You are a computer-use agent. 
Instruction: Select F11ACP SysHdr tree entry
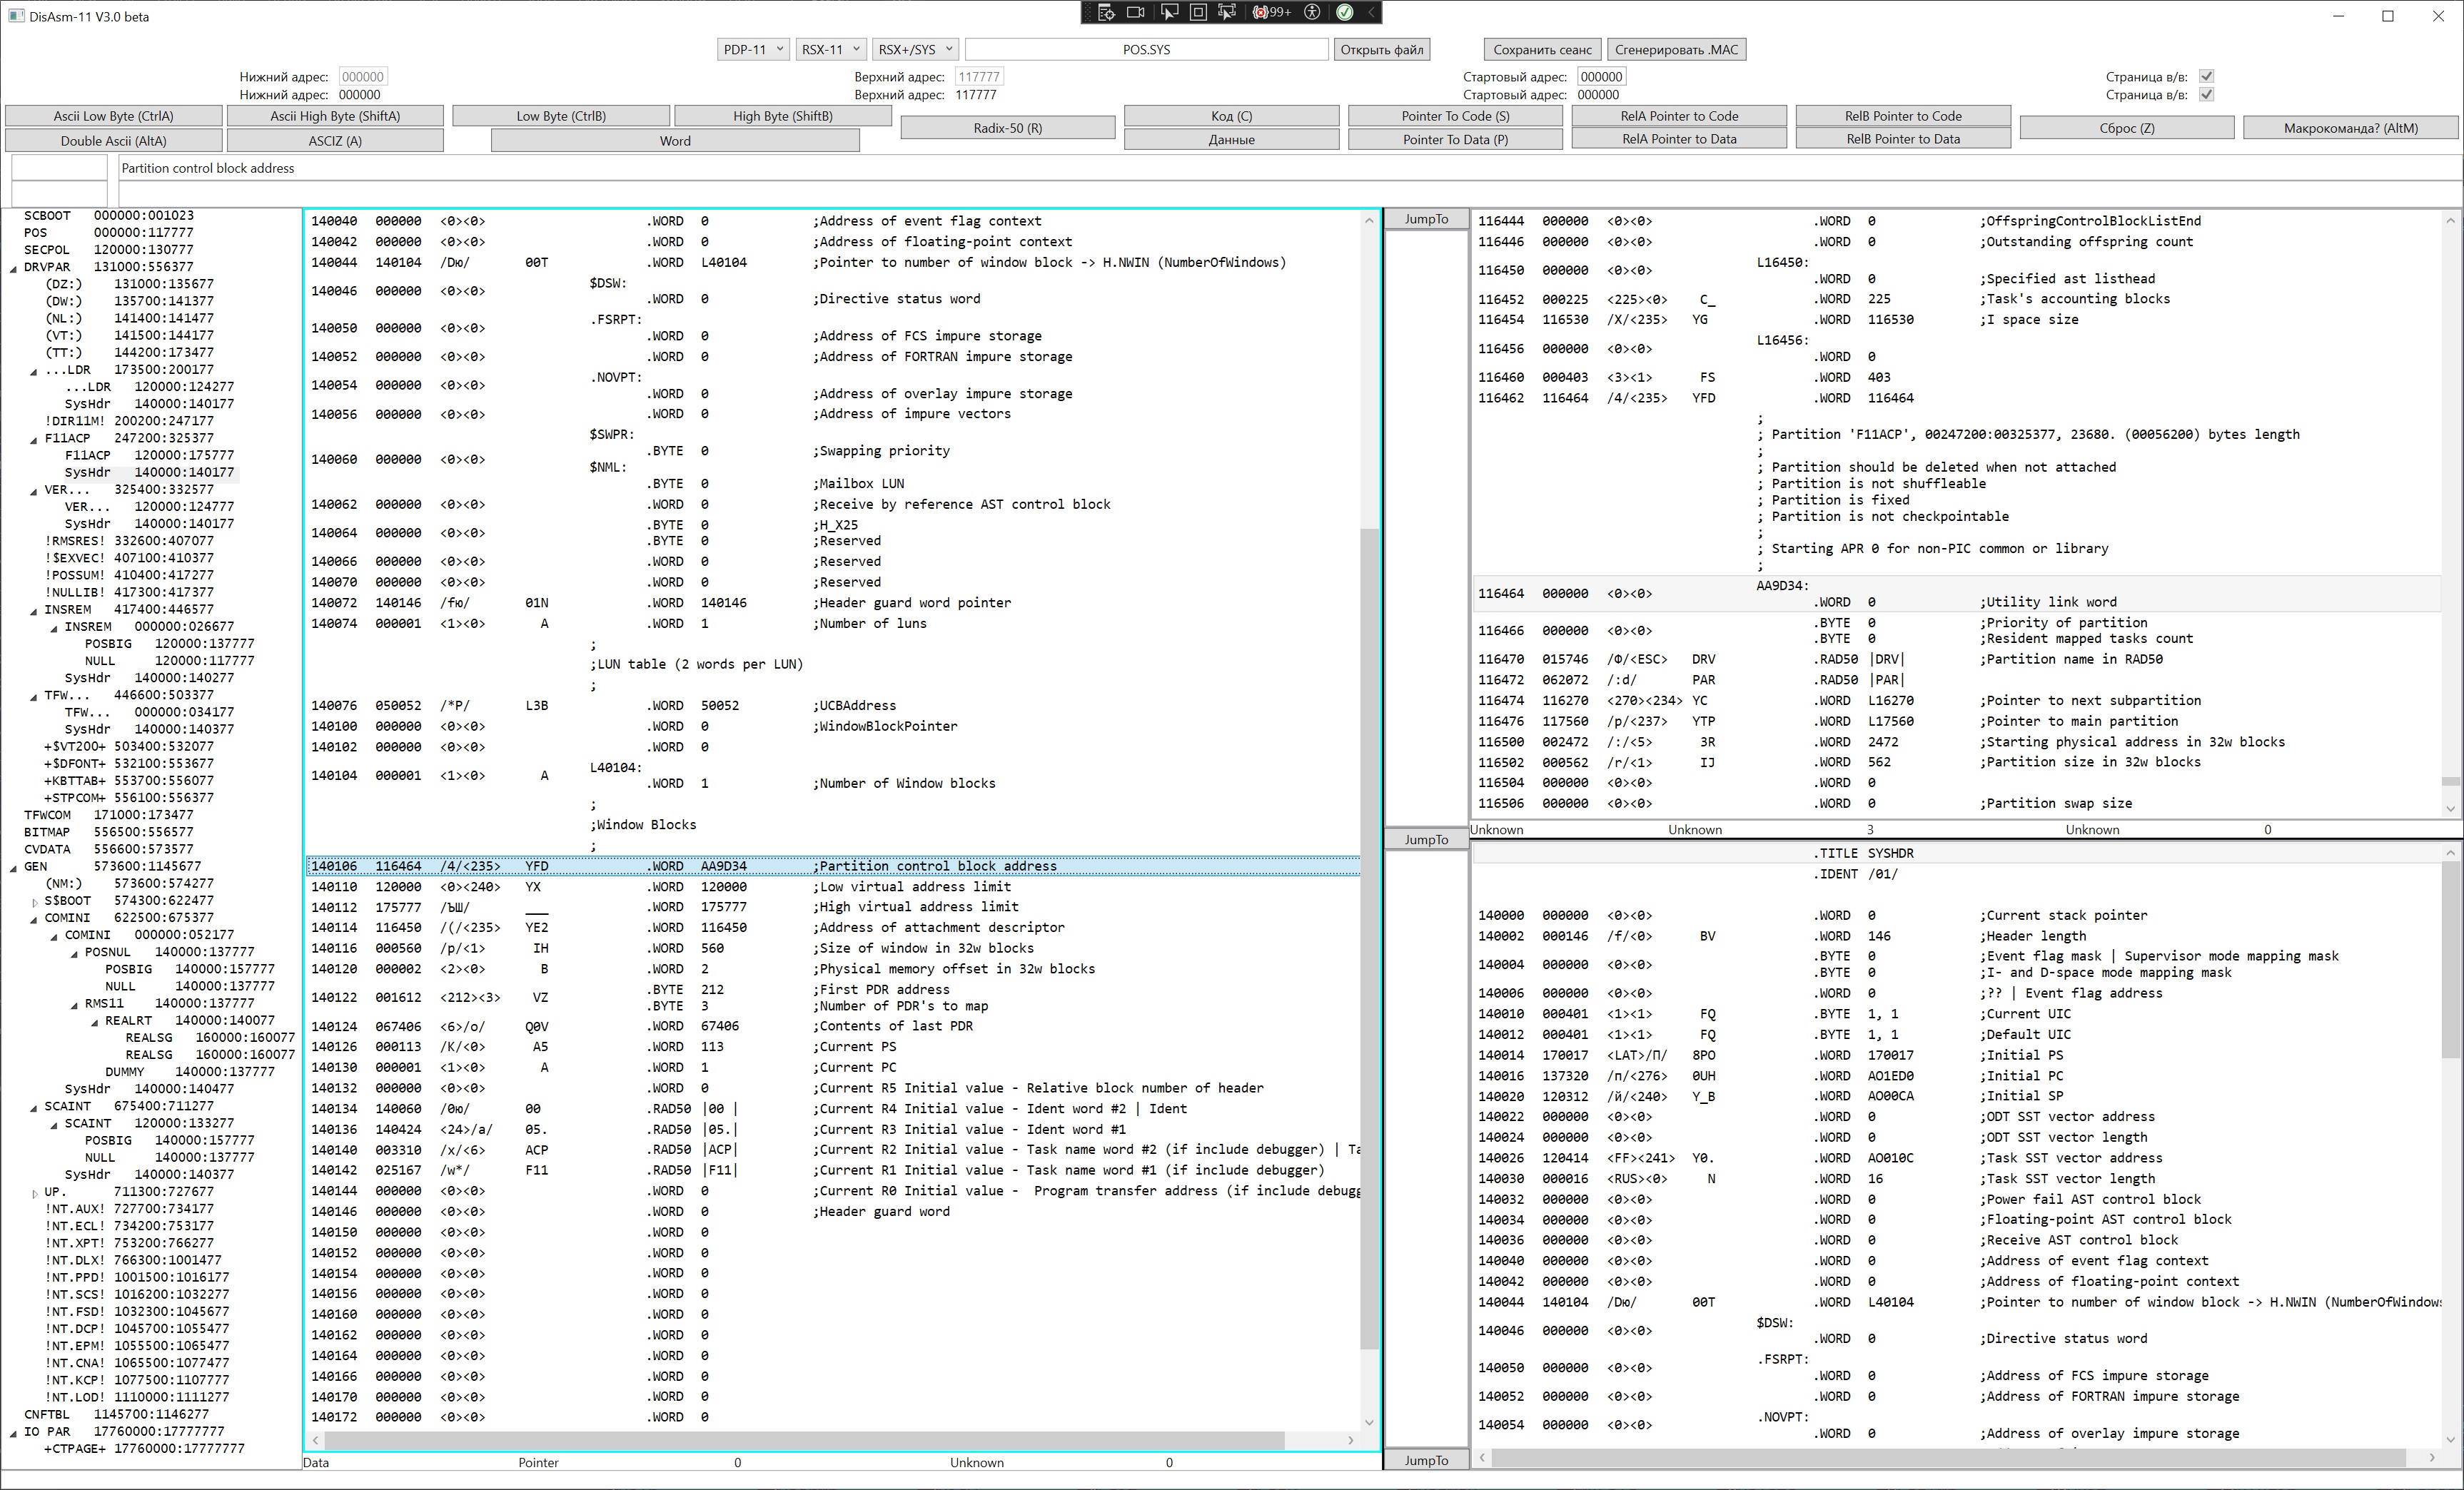[87, 472]
